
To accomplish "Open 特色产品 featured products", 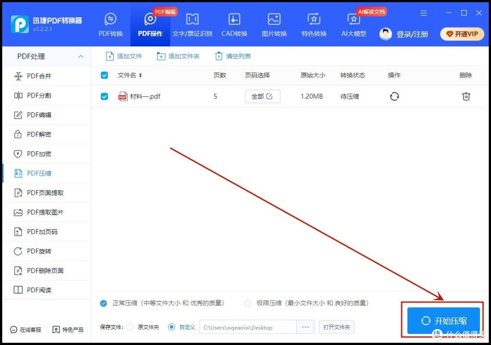I will 68,330.
